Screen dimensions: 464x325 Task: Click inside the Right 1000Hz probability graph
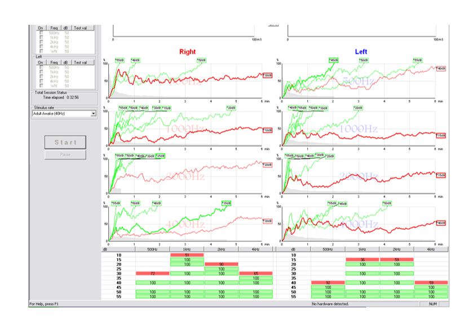(x=185, y=128)
